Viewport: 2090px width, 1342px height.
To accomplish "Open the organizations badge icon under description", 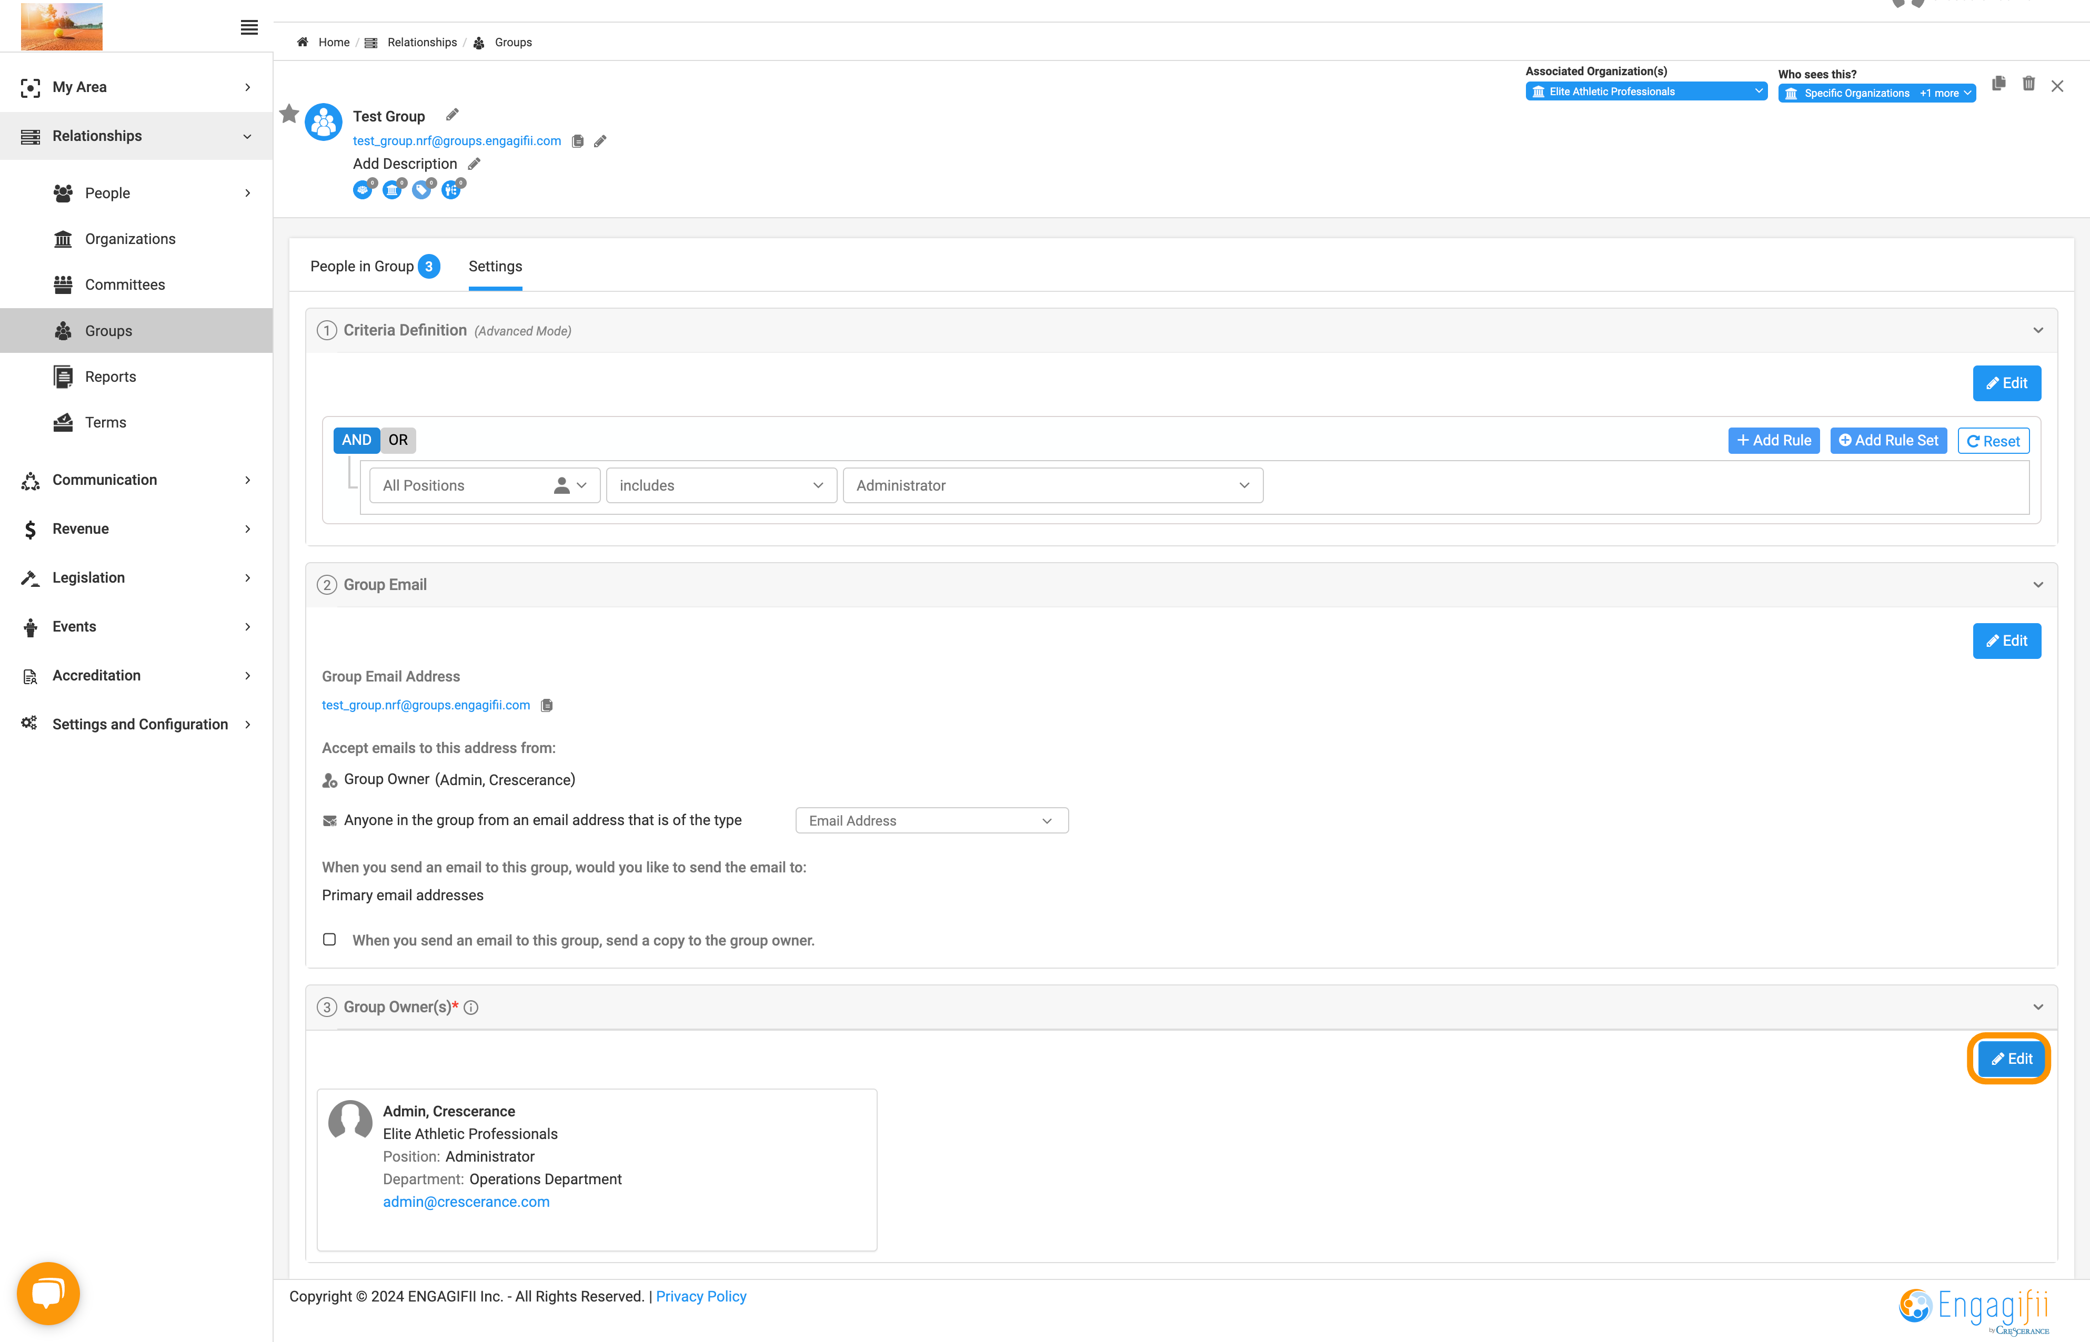I will 393,189.
